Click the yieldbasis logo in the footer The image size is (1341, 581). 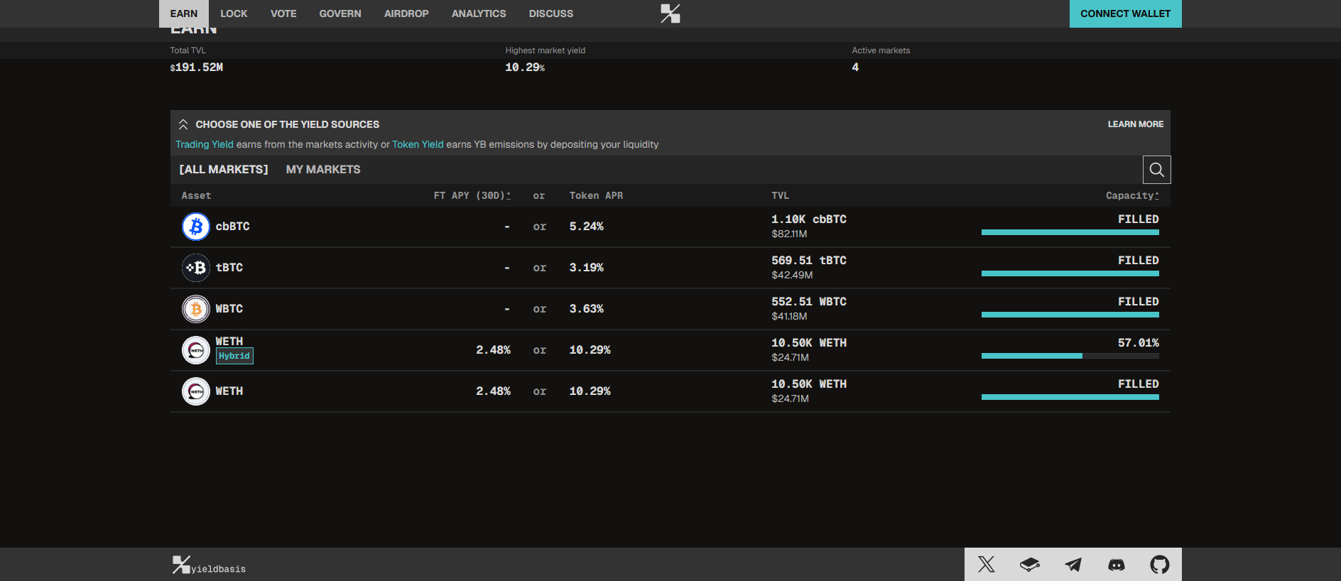209,565
